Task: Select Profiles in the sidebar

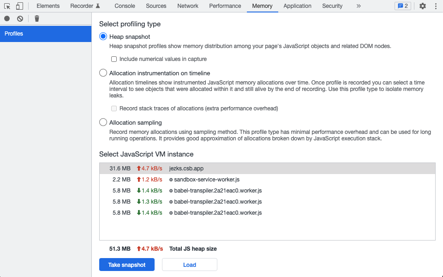Action: click(x=46, y=34)
